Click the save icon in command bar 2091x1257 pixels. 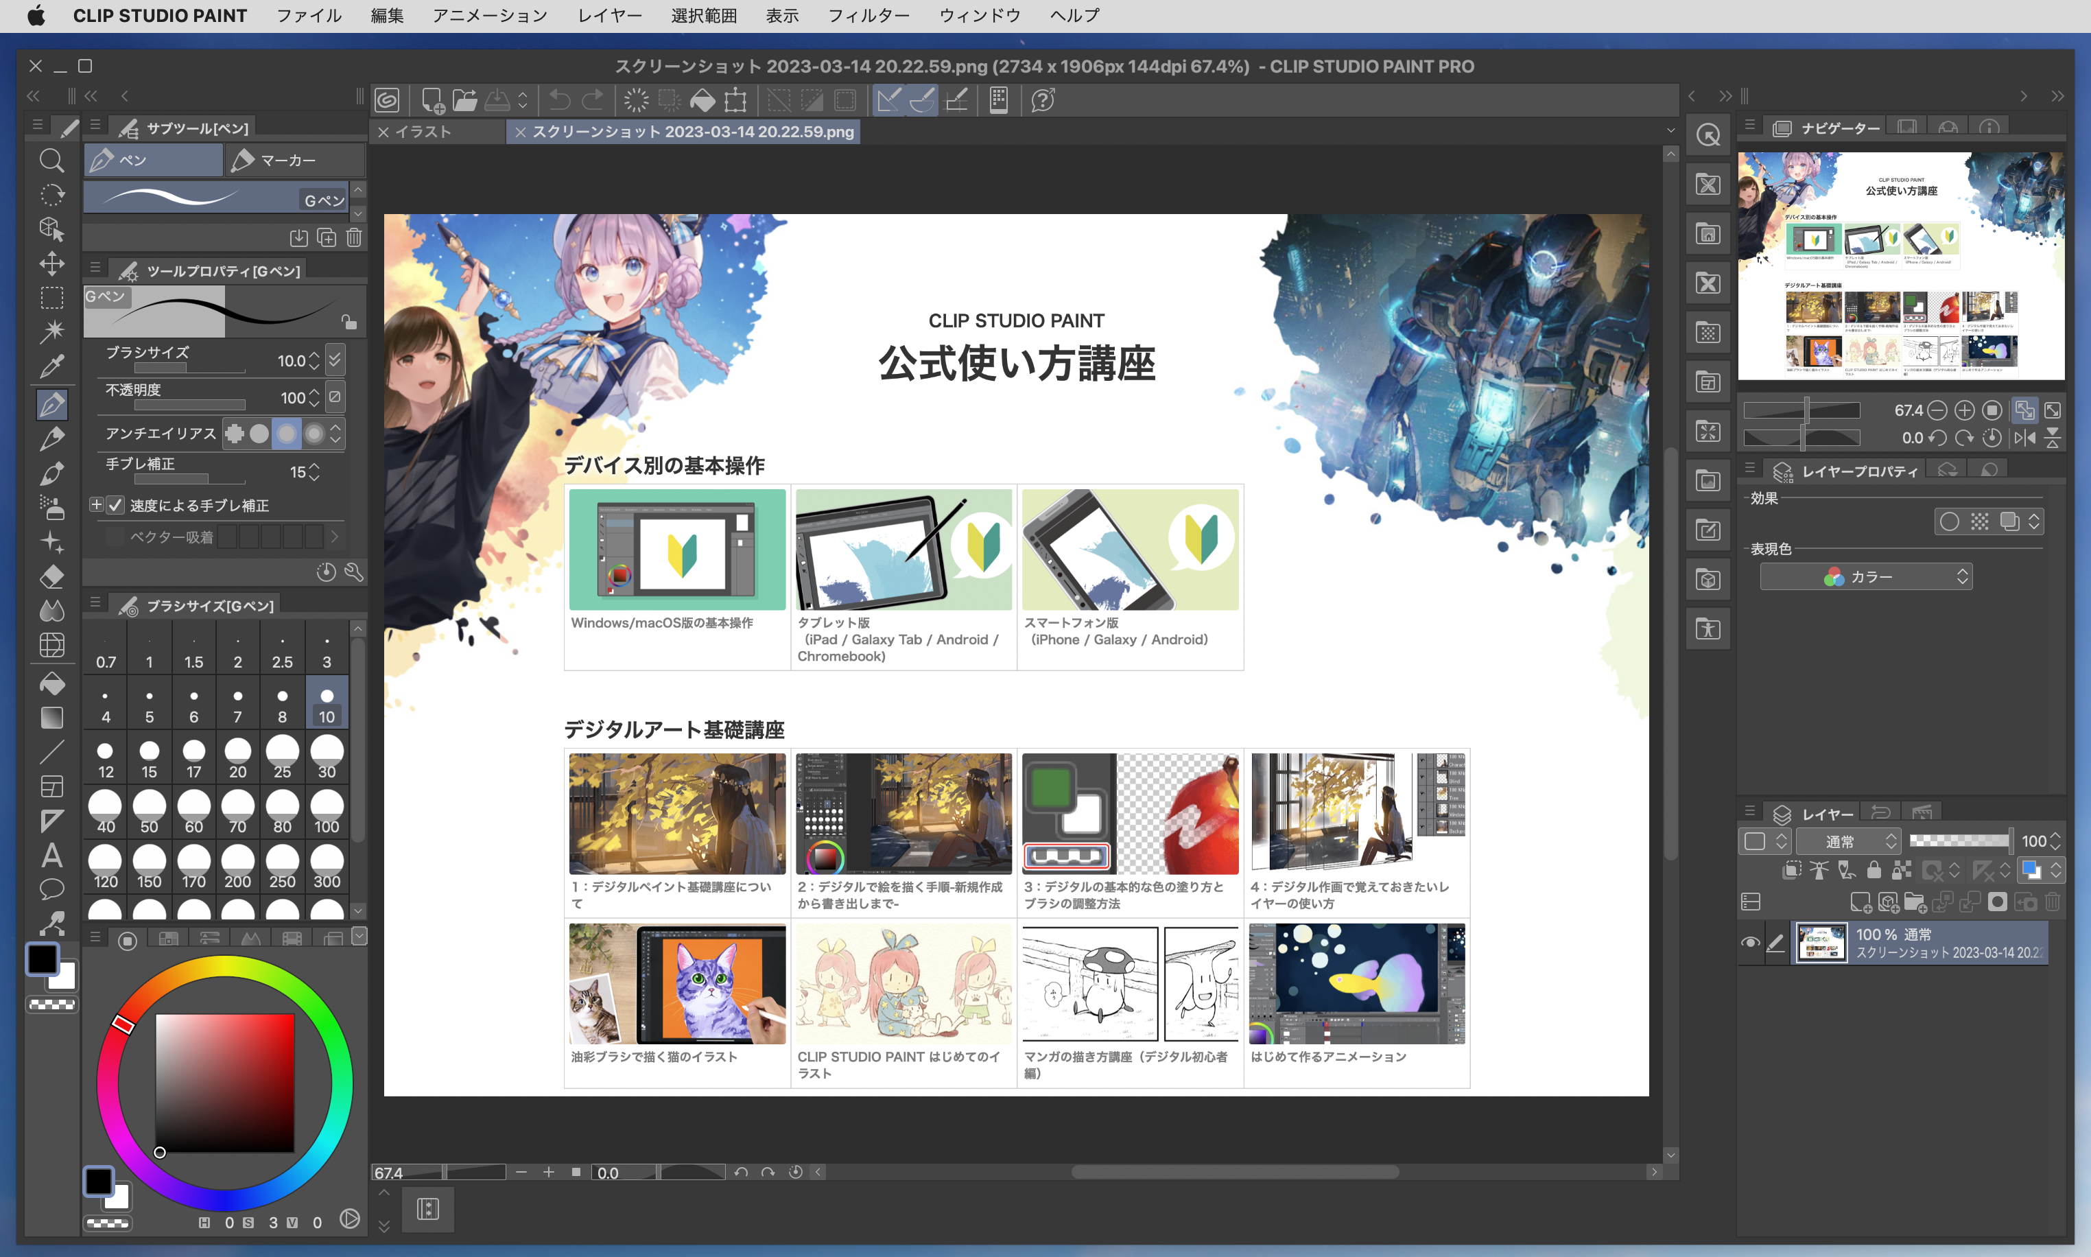click(497, 100)
